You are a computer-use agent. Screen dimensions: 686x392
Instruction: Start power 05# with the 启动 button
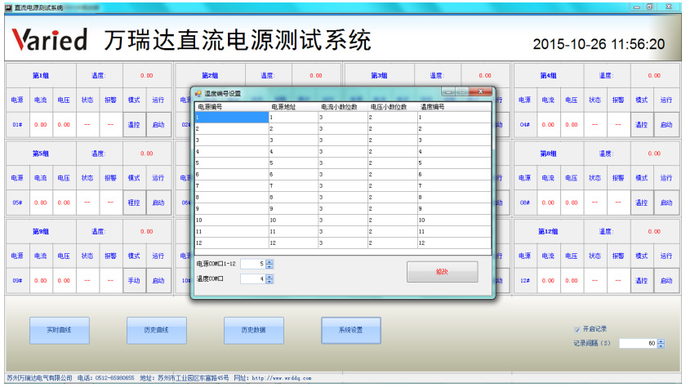tap(158, 203)
